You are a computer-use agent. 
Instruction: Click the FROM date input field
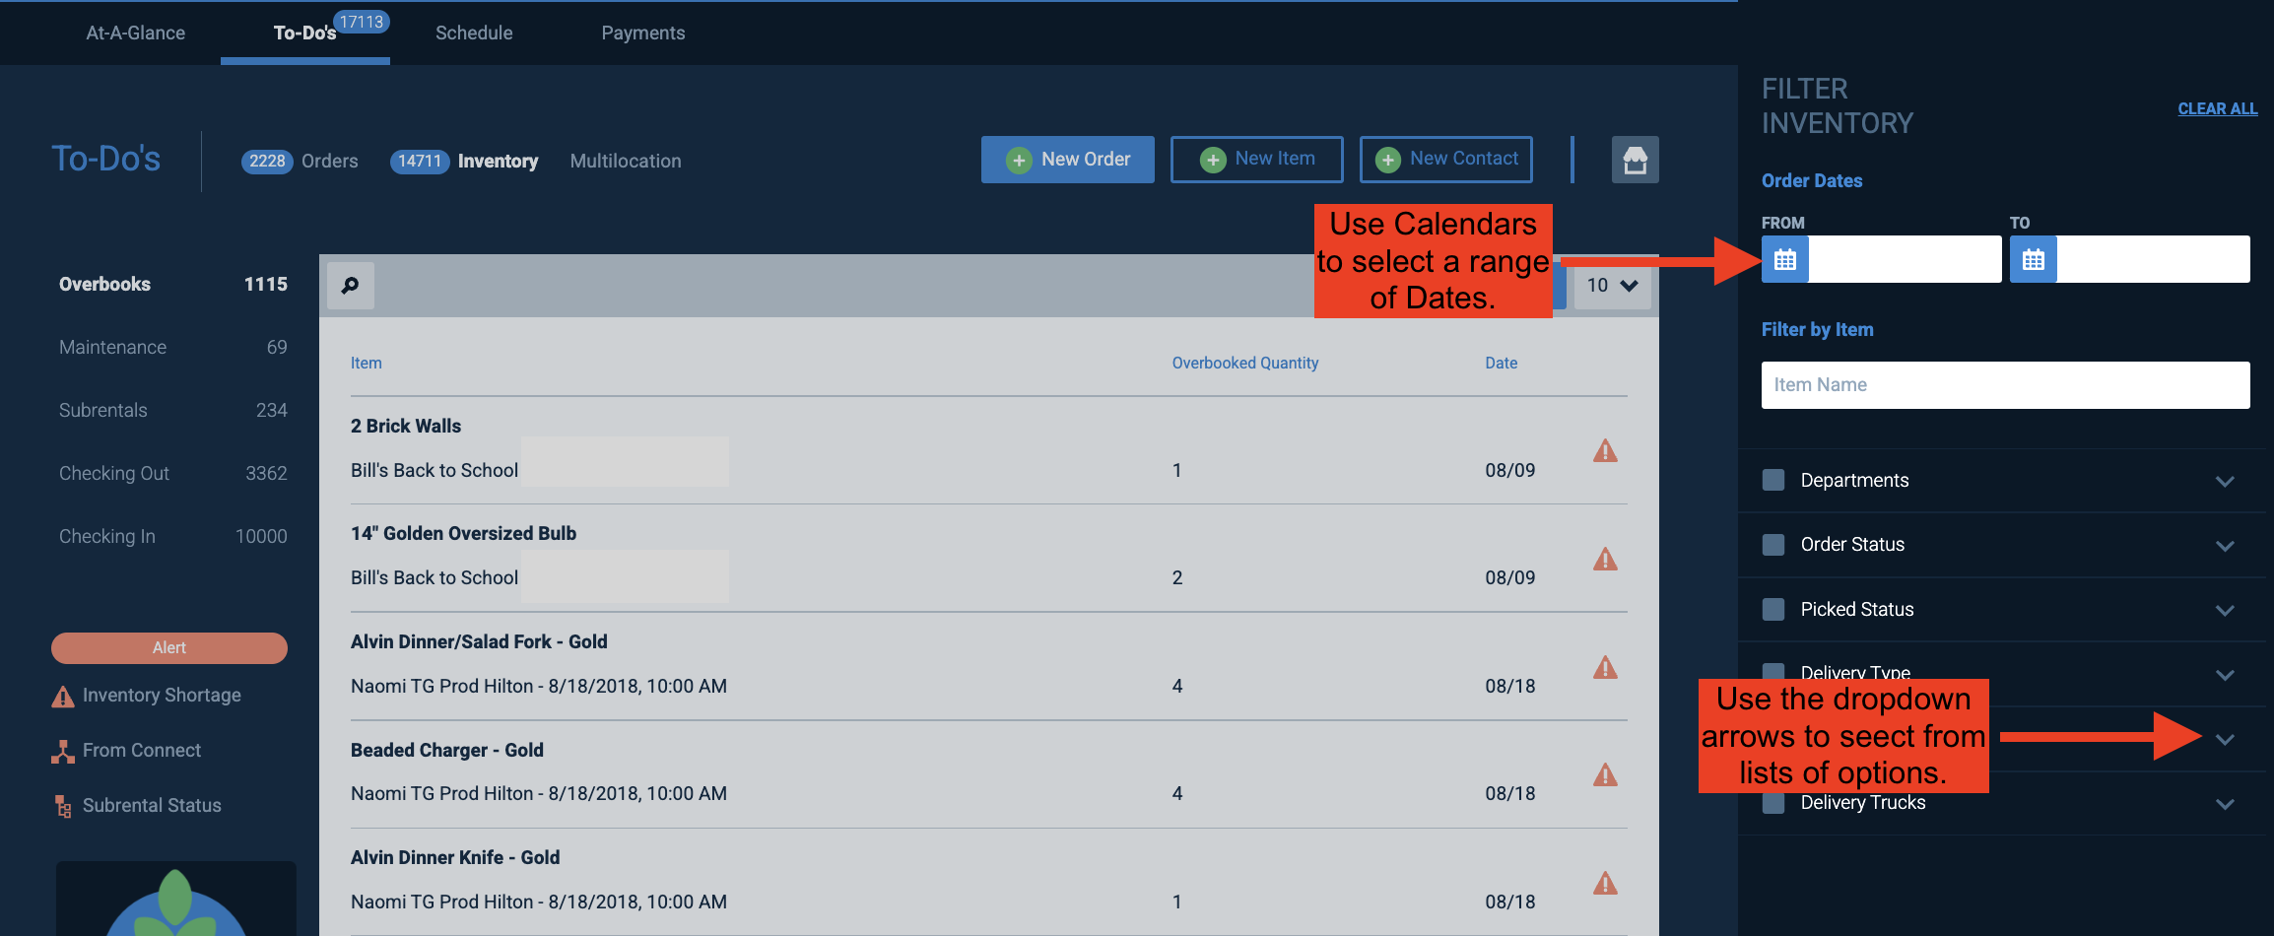click(1906, 259)
